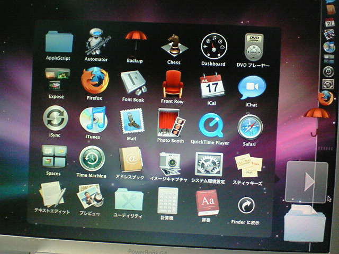Click iCal date 27 icon in Dock
This screenshot has height=254, width=339.
(x=329, y=22)
